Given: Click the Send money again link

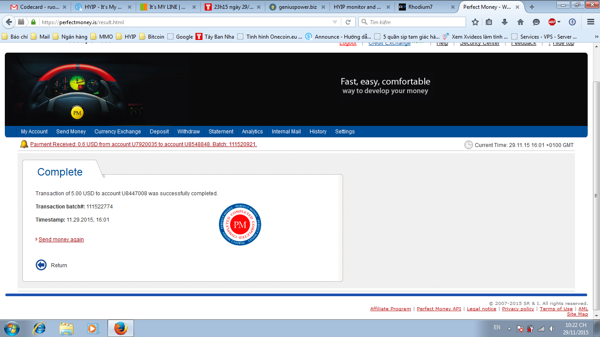Looking at the screenshot, I should [x=61, y=240].
